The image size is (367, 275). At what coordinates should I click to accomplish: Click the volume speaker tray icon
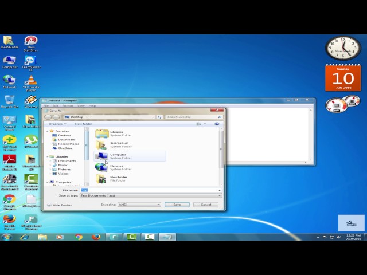(339, 237)
